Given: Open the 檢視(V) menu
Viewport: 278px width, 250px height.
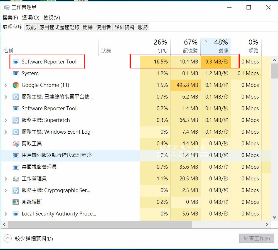Looking at the screenshot, I should coord(52,18).
